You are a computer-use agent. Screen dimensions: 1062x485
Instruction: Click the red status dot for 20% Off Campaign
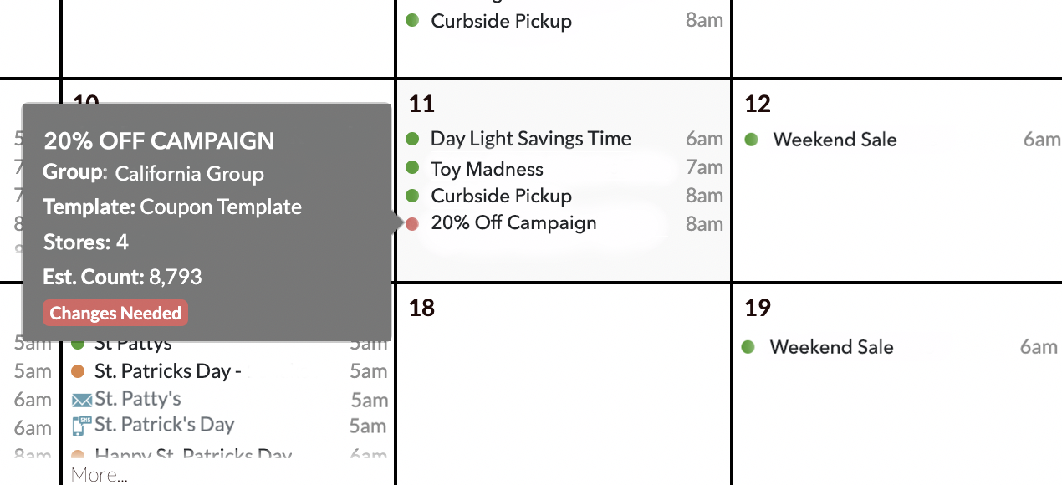pyautogui.click(x=412, y=223)
